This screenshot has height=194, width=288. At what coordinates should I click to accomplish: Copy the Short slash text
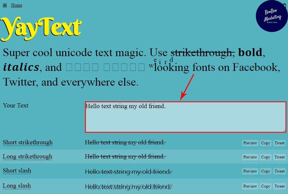[265, 171]
